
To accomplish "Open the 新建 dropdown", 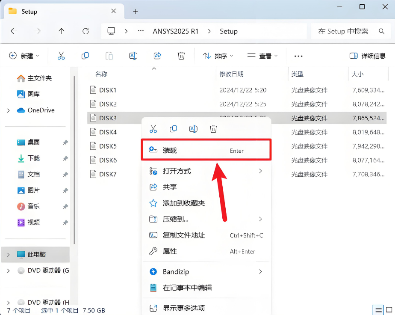I will click(24, 56).
